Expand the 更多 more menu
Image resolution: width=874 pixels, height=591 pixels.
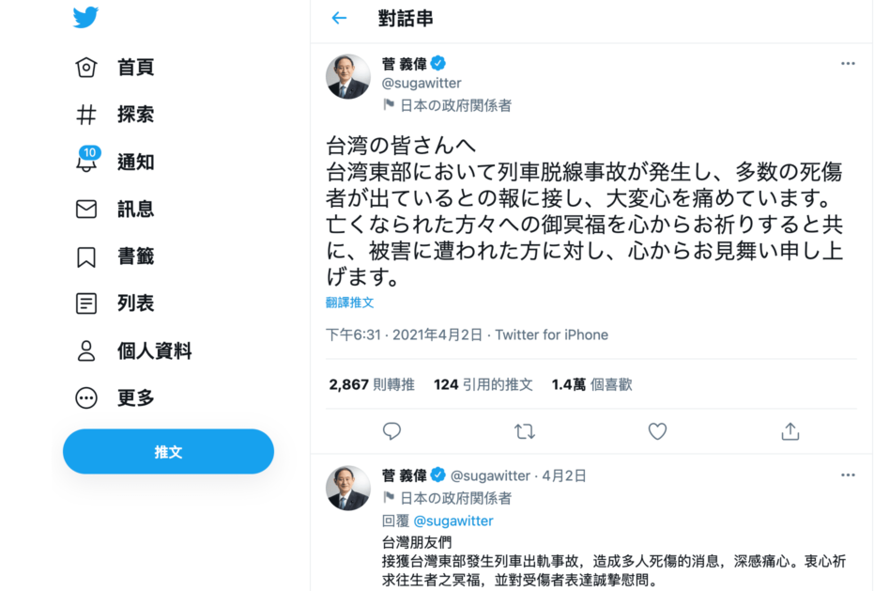click(x=86, y=397)
